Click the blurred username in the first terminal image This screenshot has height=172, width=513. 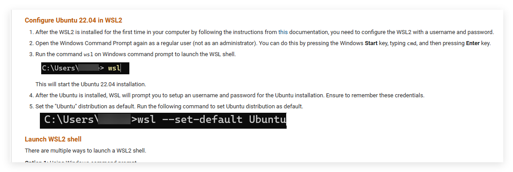89,68
